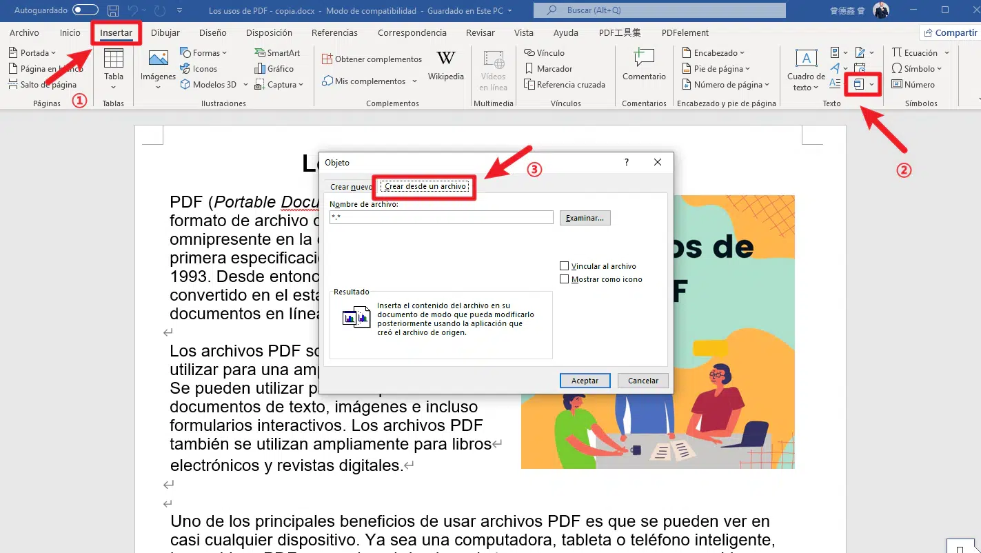
Task: Click Aceptar in the Objeto dialog
Action: coord(585,380)
